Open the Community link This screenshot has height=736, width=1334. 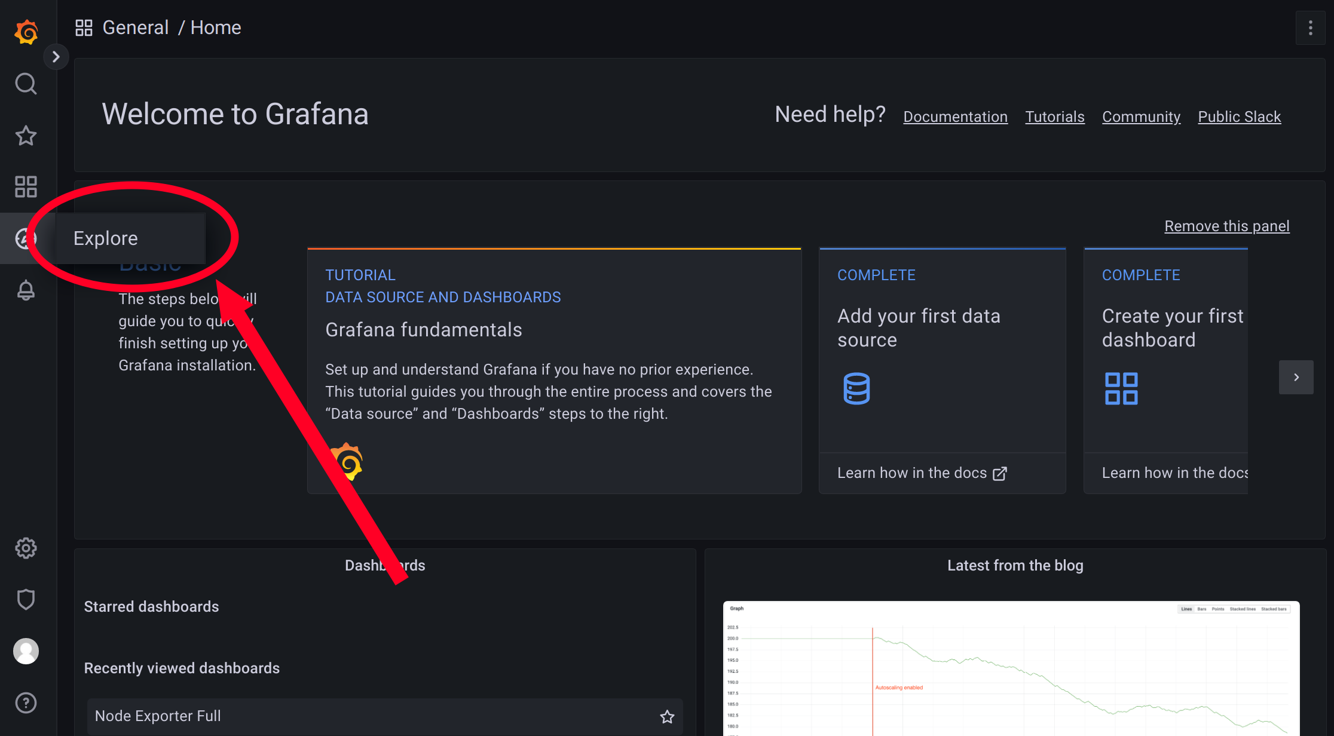[x=1141, y=116]
